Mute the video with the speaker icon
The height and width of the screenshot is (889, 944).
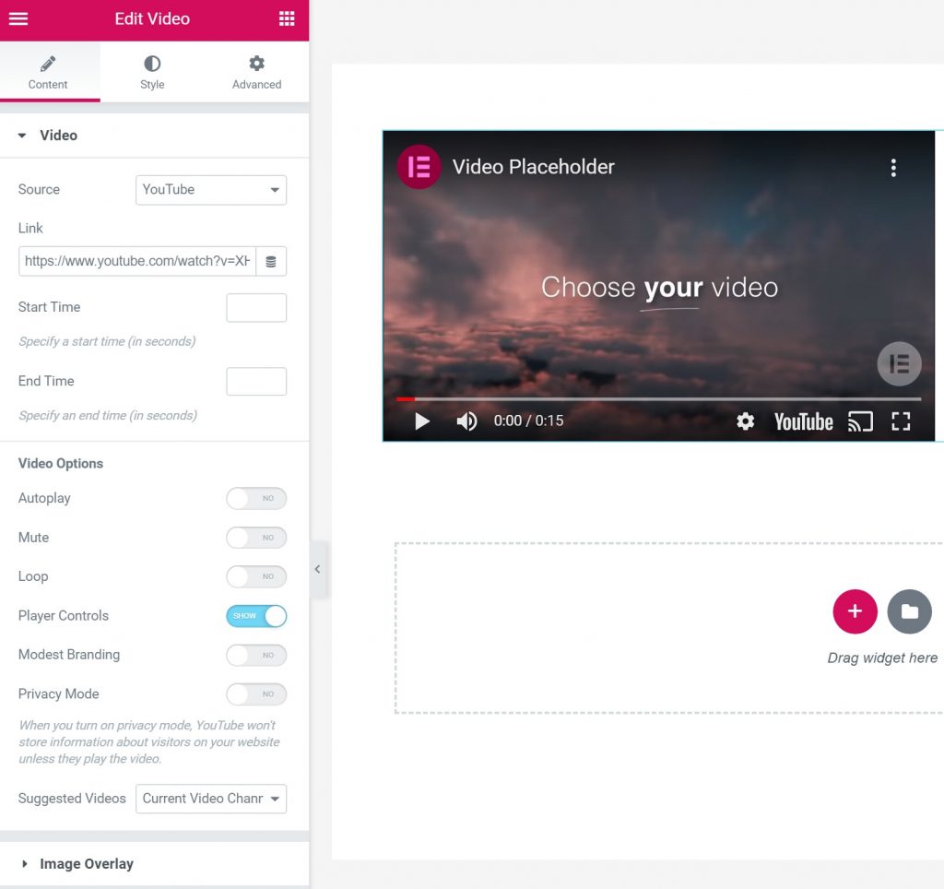(x=466, y=421)
